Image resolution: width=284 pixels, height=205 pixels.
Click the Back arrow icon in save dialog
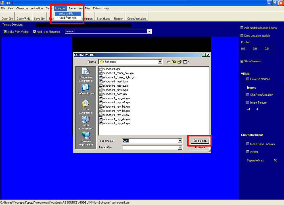[x=168, y=62]
